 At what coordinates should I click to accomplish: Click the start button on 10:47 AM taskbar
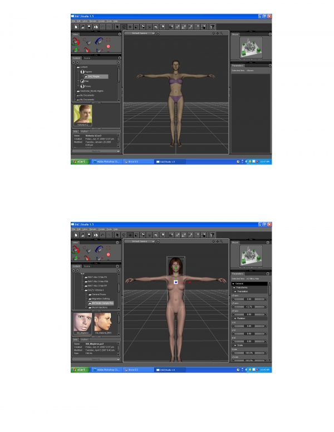point(80,162)
